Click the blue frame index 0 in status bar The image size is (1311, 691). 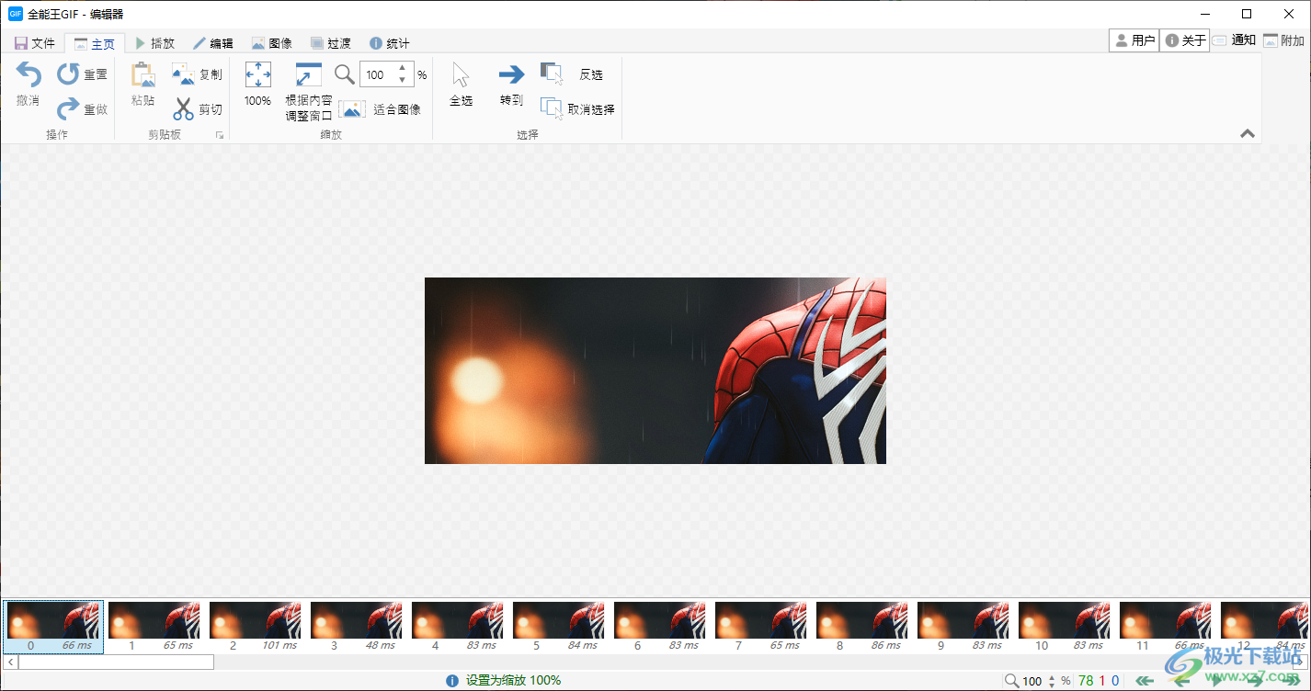[1115, 681]
